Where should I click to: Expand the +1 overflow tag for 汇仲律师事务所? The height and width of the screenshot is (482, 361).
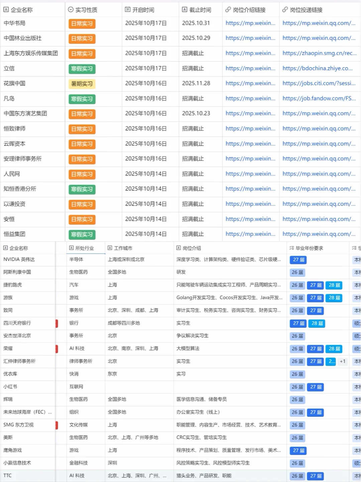click(342, 361)
